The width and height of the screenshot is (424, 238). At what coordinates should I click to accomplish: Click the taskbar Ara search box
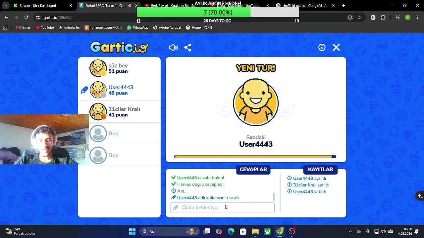[169, 231]
